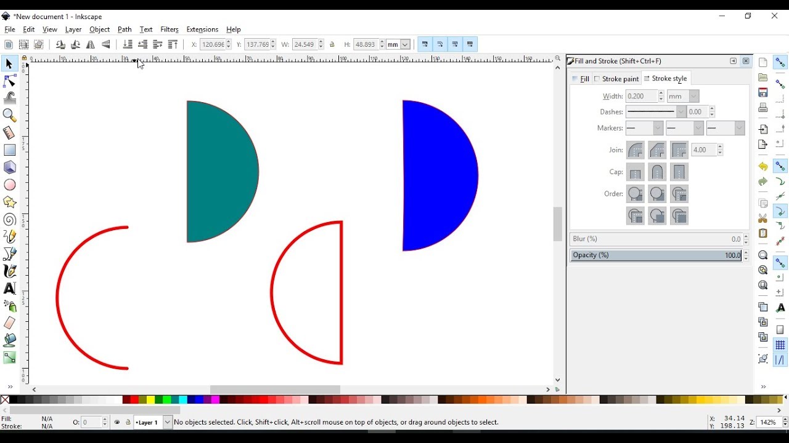The image size is (789, 443).
Task: Switch to the Fill tab
Action: point(581,79)
